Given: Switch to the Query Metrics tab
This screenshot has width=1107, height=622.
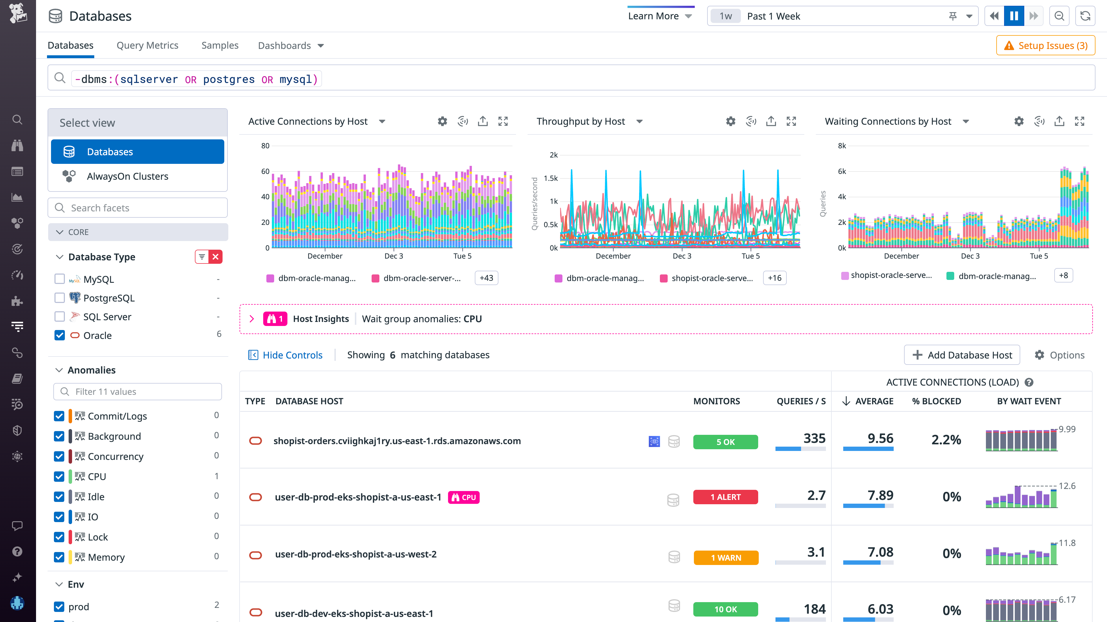Looking at the screenshot, I should [147, 45].
